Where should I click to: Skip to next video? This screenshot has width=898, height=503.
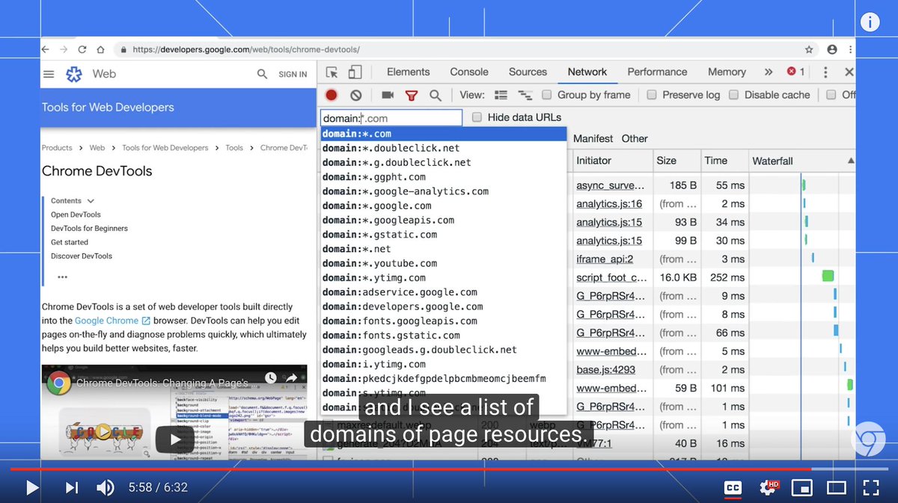72,488
